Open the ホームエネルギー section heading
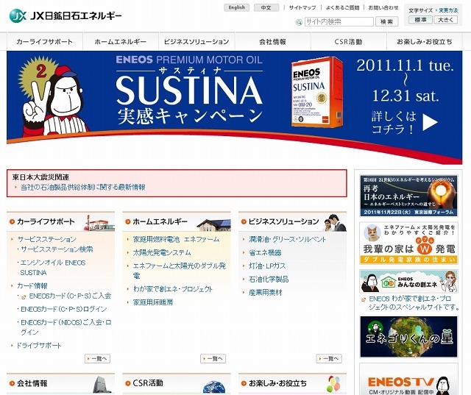The height and width of the screenshot is (395, 471). click(160, 221)
